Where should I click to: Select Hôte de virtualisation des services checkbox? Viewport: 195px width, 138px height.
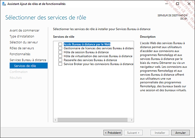tap(60, 56)
